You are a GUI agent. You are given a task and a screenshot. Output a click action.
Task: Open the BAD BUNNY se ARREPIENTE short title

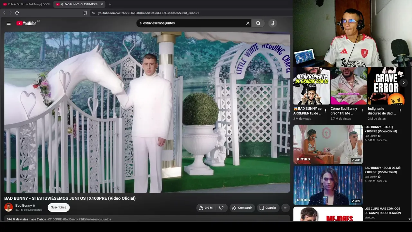307,111
